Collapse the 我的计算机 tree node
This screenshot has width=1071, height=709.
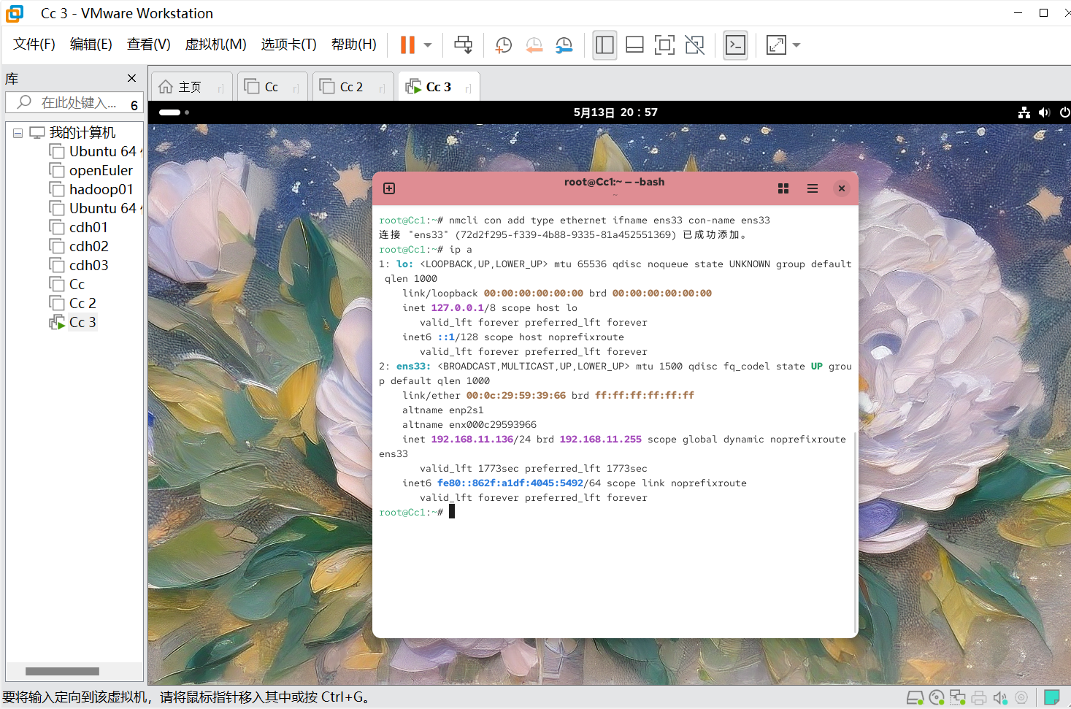[x=18, y=133]
